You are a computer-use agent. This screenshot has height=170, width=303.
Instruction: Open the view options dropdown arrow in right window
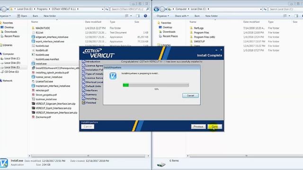coord(289,16)
